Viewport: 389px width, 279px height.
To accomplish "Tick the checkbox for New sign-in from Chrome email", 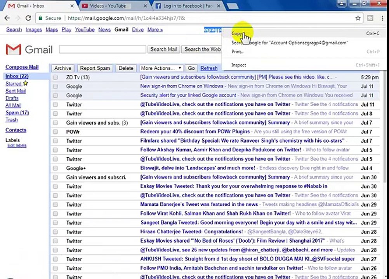I will click(56, 86).
